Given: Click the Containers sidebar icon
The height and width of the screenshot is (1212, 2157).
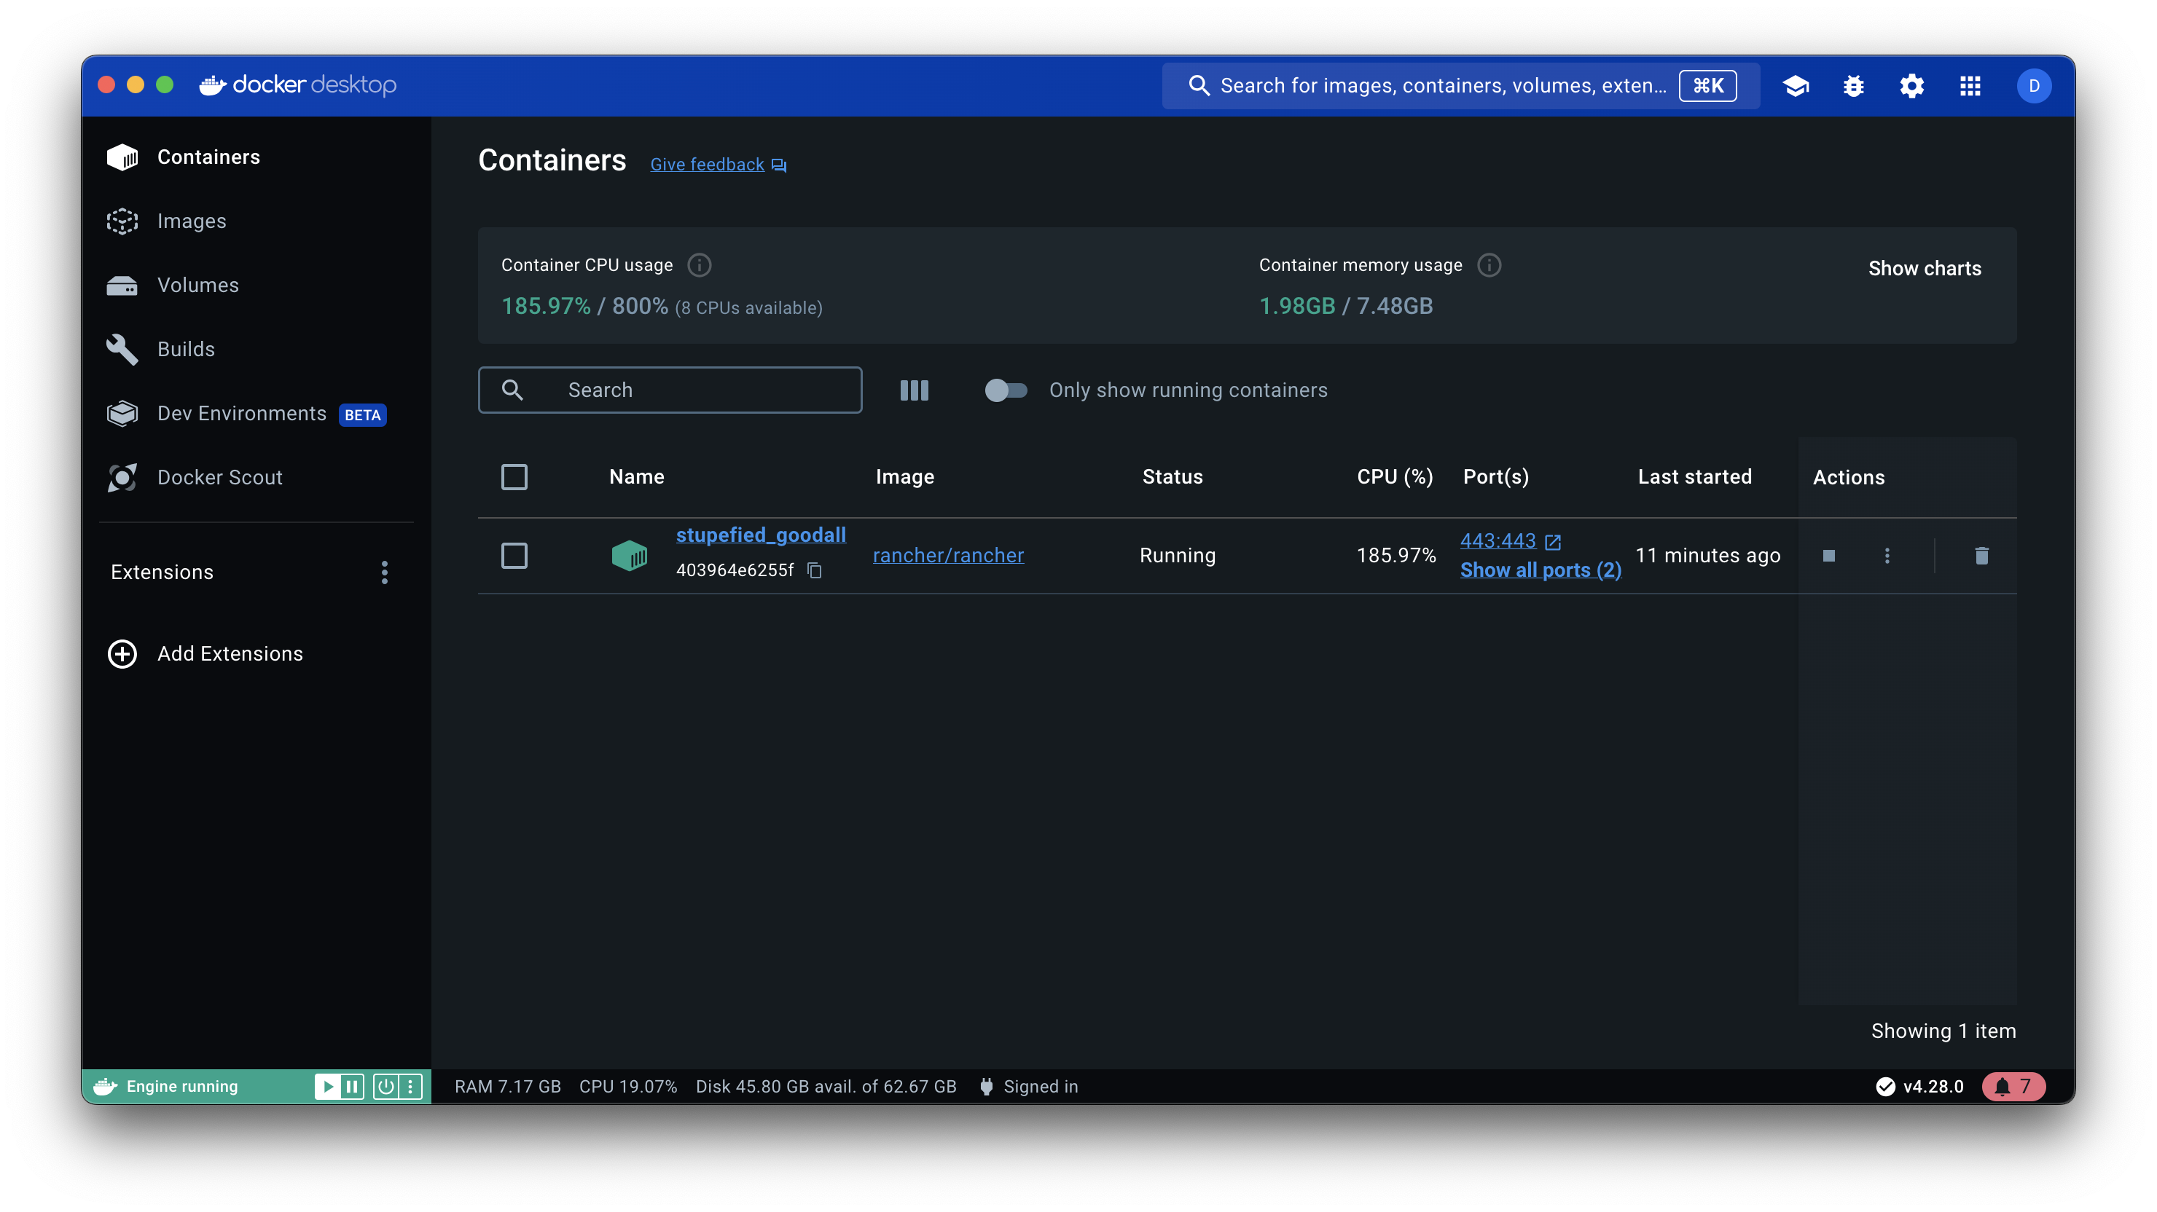Looking at the screenshot, I should [x=122, y=157].
